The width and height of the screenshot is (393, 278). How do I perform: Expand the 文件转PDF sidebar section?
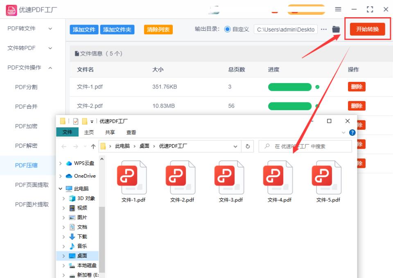(x=25, y=48)
